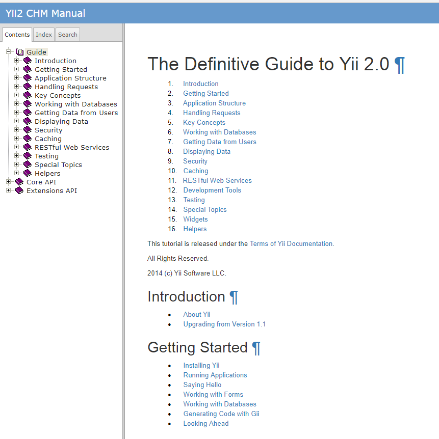439x439 pixels.
Task: Expand the Key Concepts tree node
Action: pos(16,95)
